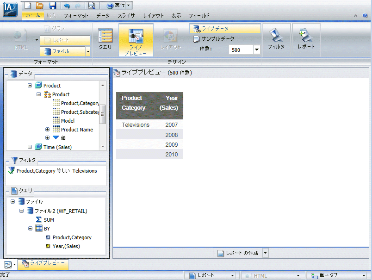Select サンプルデータ preview mode
The image size is (372, 280).
coord(214,39)
